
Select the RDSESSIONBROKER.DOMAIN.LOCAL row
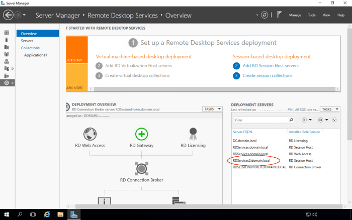(286, 167)
